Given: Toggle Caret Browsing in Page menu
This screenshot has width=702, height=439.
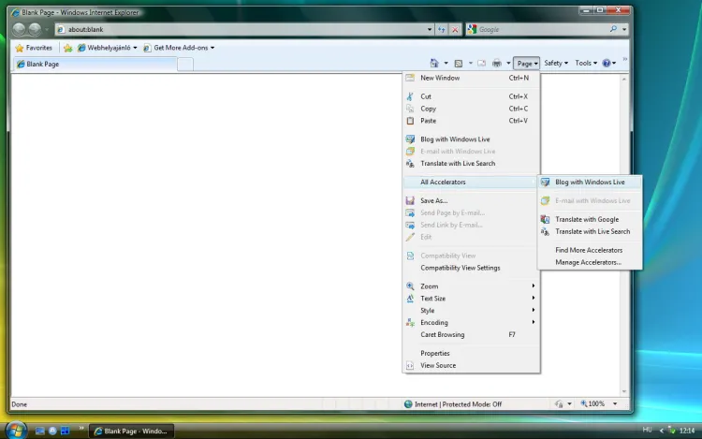Looking at the screenshot, I should coord(442,334).
